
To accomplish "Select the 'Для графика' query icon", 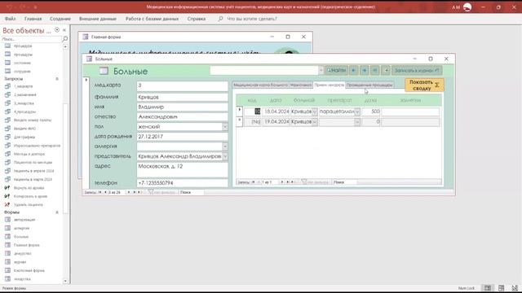I will pos(7,137).
